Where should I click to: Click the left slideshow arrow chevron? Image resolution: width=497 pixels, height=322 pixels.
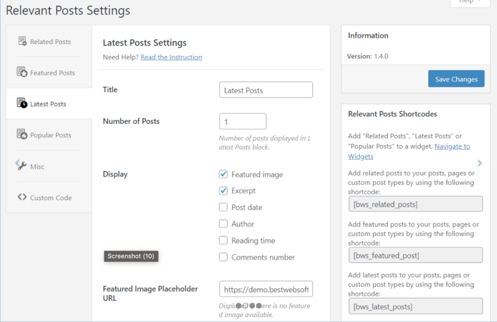click(x=17, y=163)
